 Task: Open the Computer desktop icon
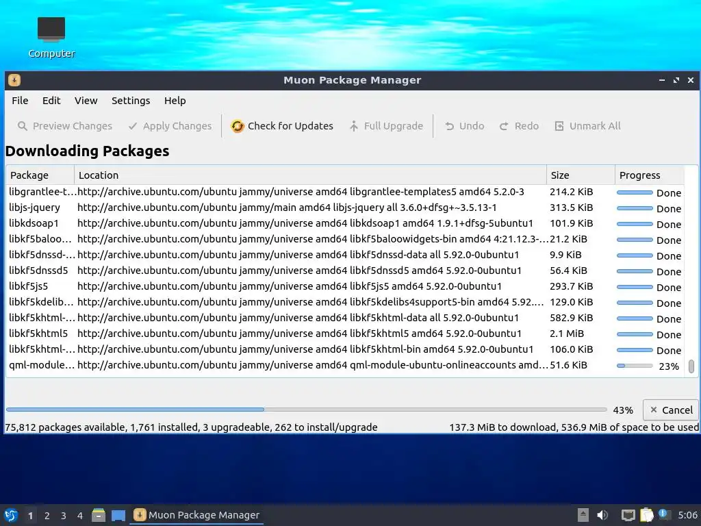tap(51, 38)
